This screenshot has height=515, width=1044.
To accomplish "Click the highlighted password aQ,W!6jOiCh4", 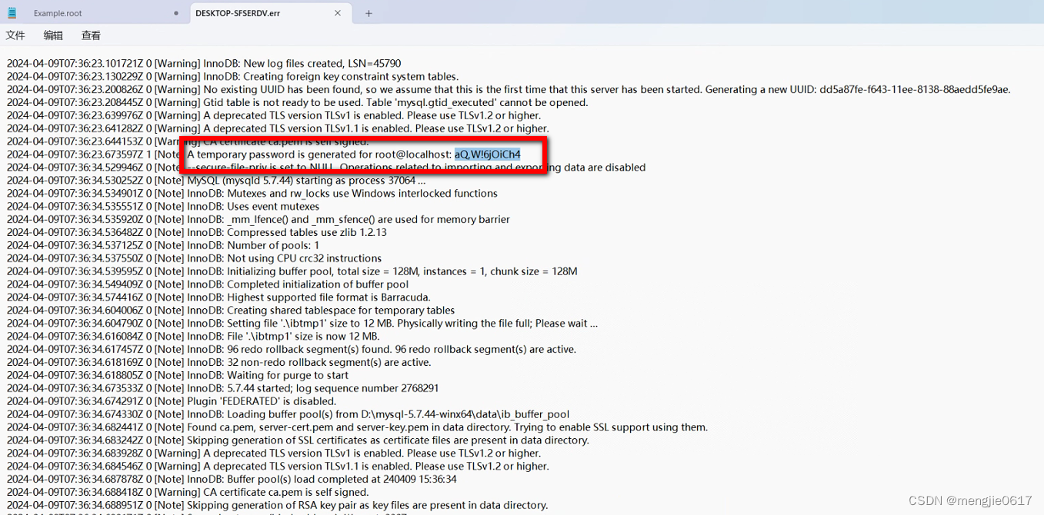I will 488,154.
